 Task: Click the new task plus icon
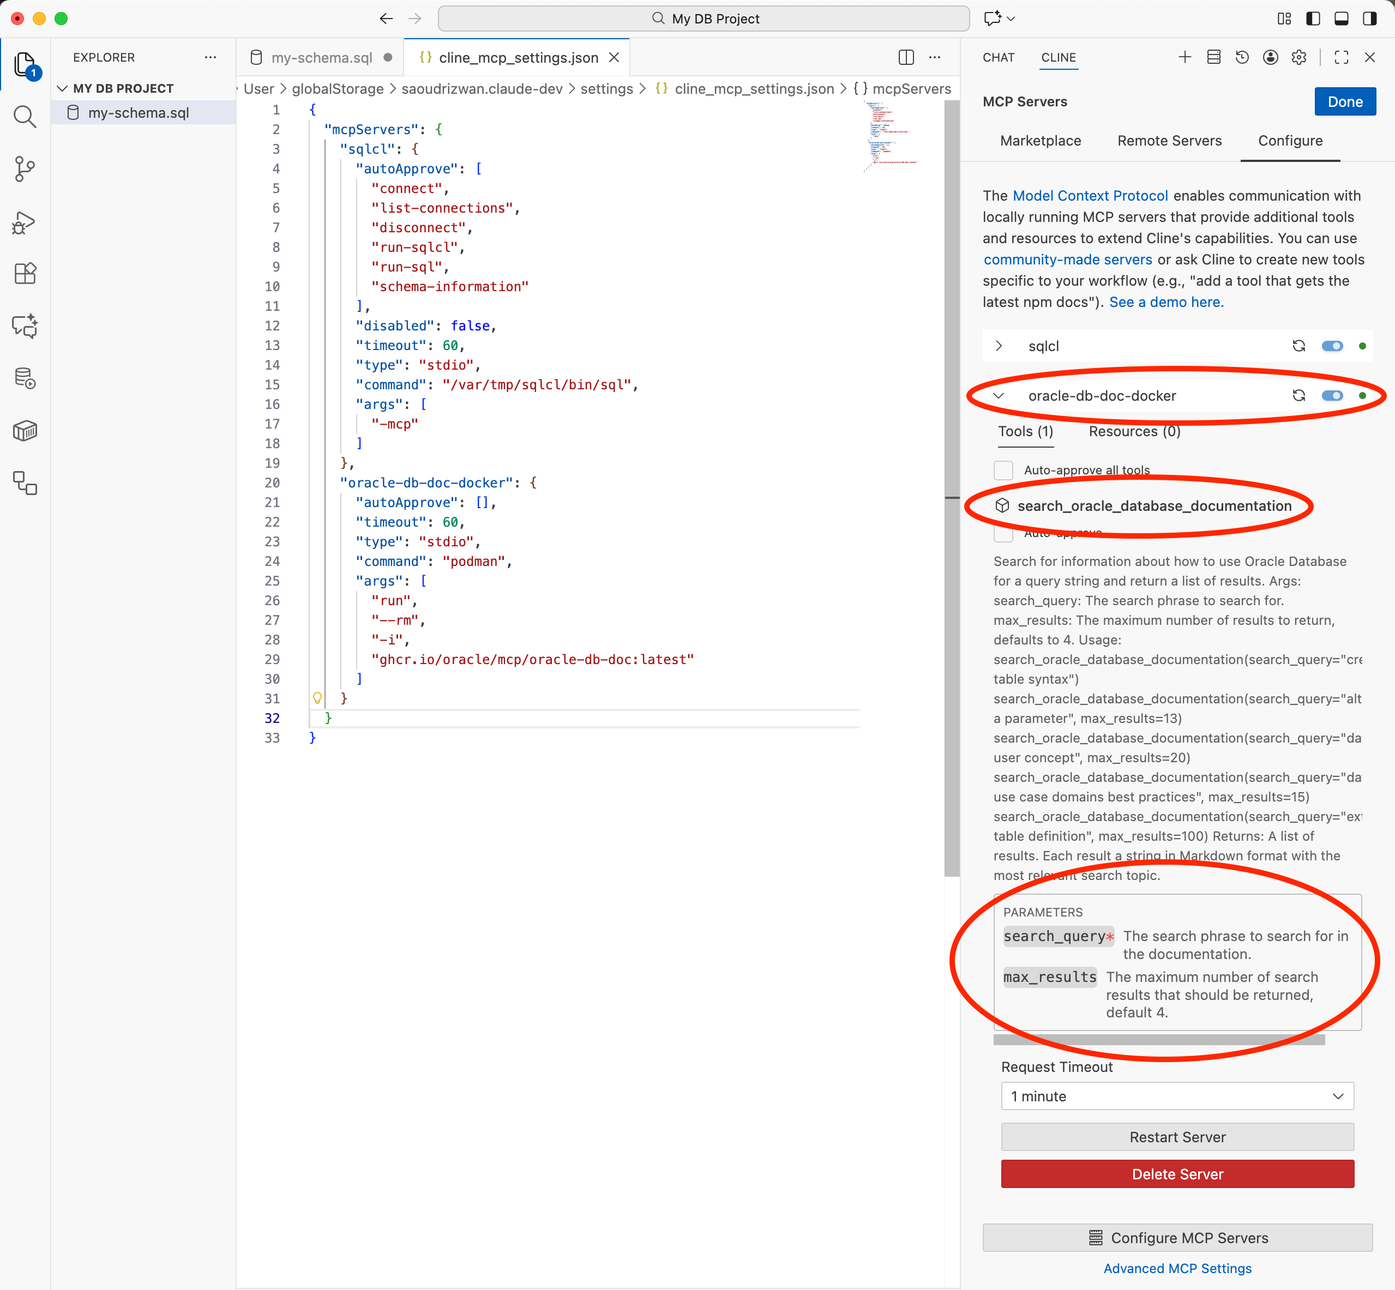pyautogui.click(x=1185, y=57)
